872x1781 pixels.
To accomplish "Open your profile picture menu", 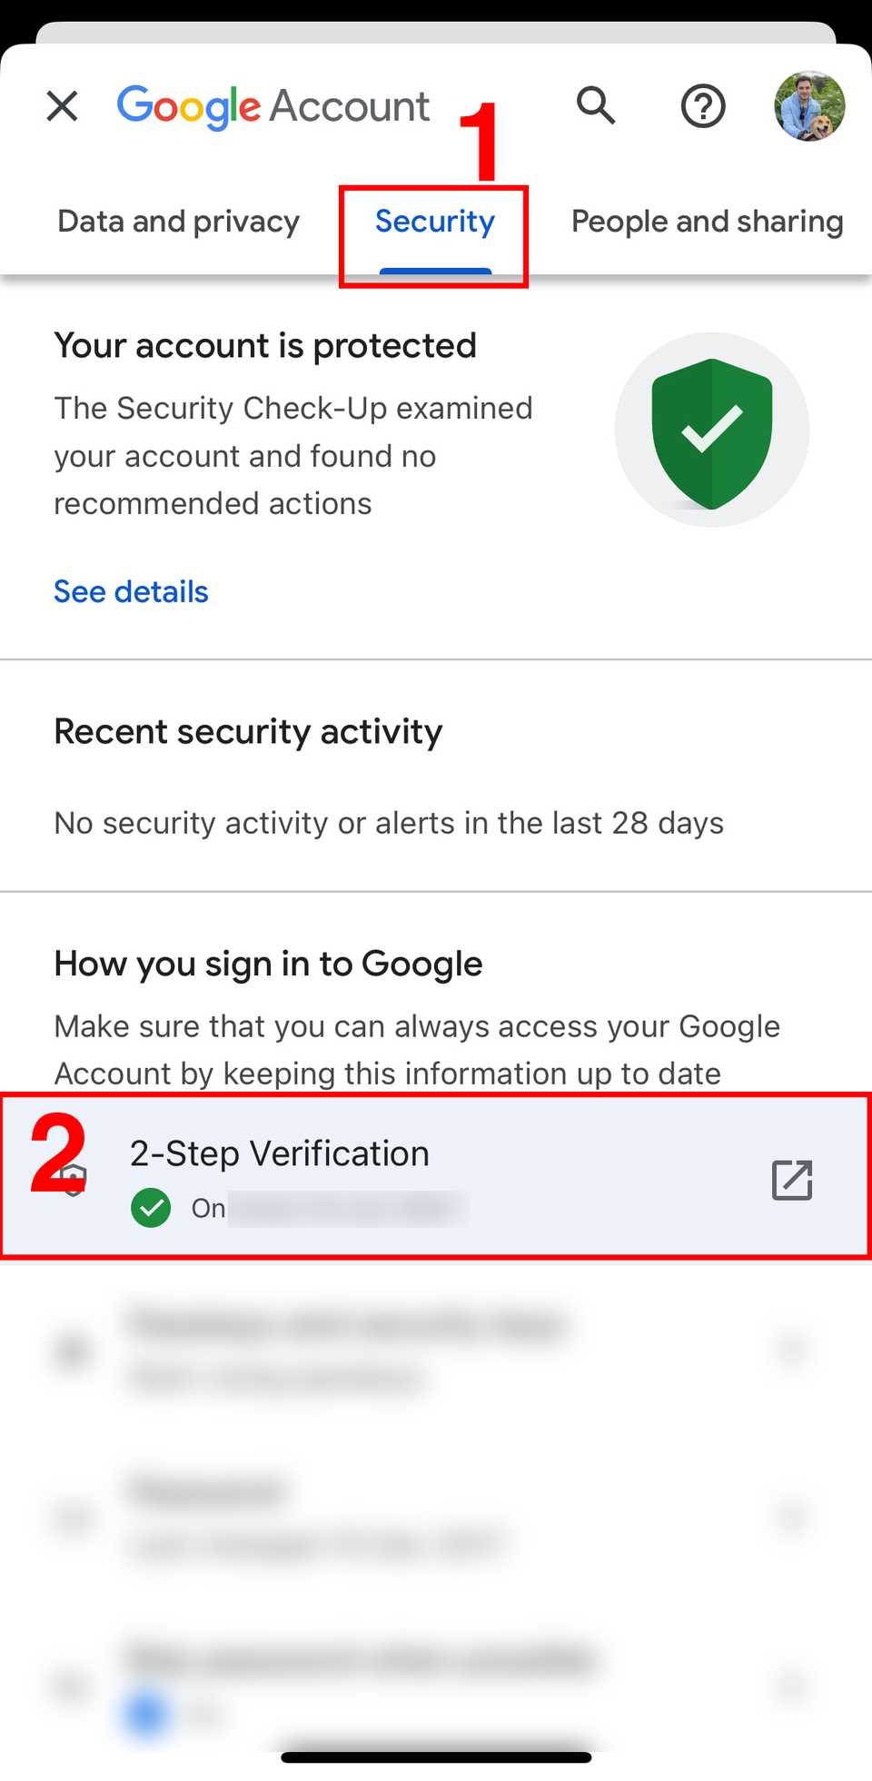I will [808, 106].
